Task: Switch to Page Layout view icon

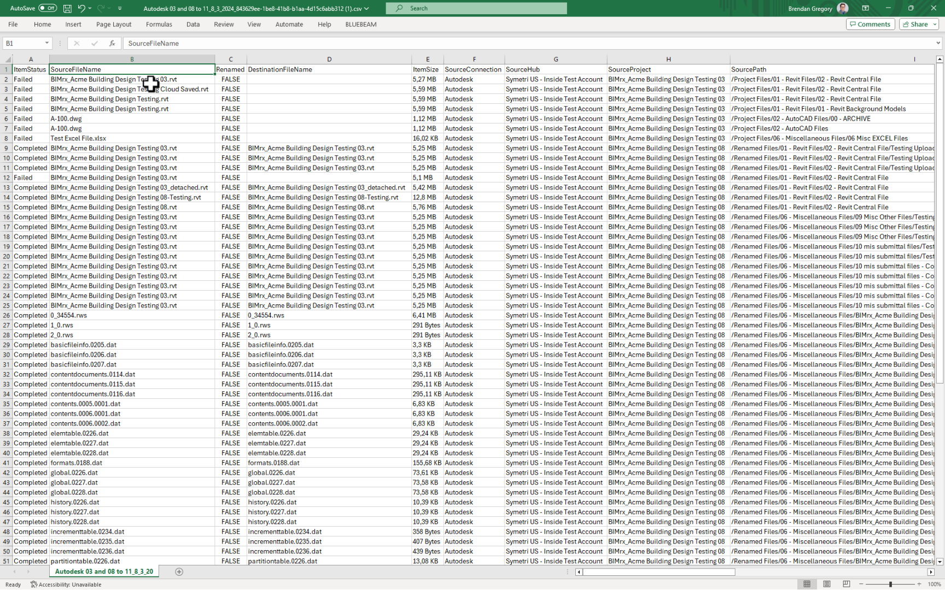Action: pos(826,585)
